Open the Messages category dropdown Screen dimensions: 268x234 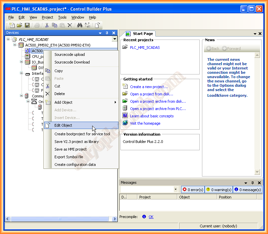click(x=175, y=189)
